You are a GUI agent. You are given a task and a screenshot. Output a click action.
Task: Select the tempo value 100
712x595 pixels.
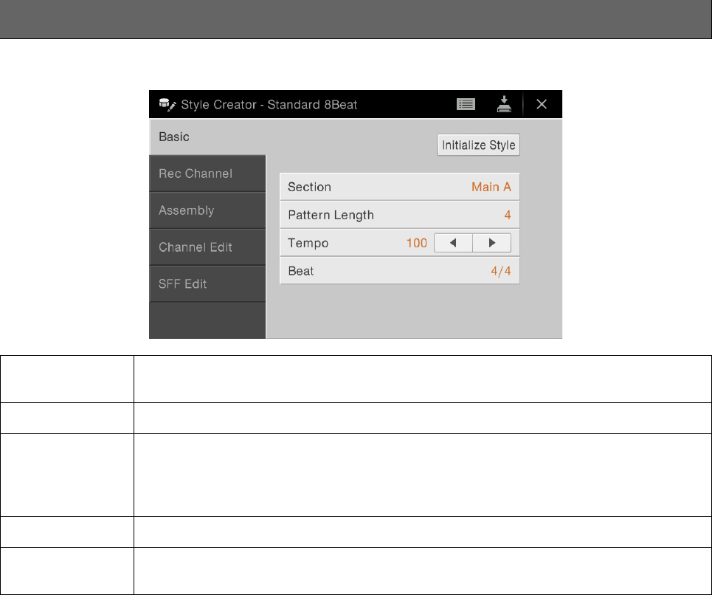[417, 243]
